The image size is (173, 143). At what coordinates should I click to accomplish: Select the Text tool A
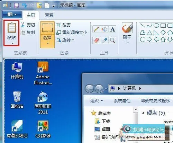[112, 29]
